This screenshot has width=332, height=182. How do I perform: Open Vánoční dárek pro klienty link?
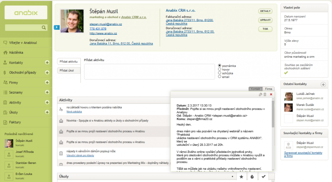pos(80,155)
